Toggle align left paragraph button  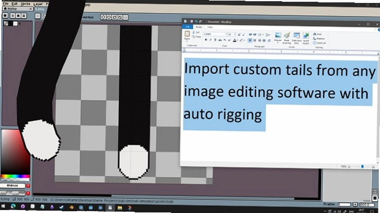coord(250,40)
